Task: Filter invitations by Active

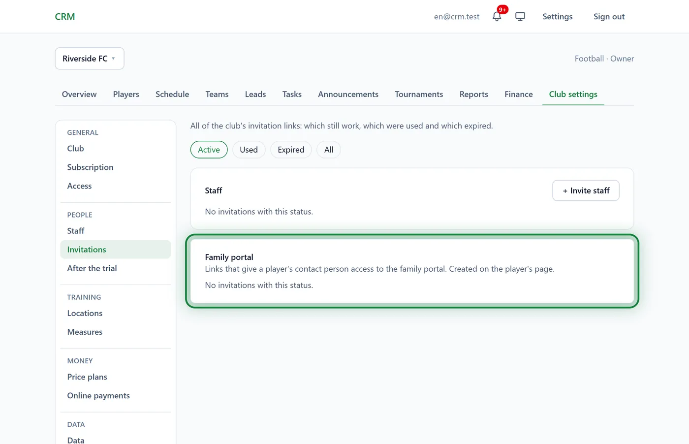Action: (x=209, y=150)
